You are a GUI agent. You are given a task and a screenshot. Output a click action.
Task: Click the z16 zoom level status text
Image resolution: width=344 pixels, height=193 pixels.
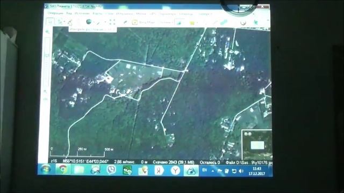pos(54,161)
